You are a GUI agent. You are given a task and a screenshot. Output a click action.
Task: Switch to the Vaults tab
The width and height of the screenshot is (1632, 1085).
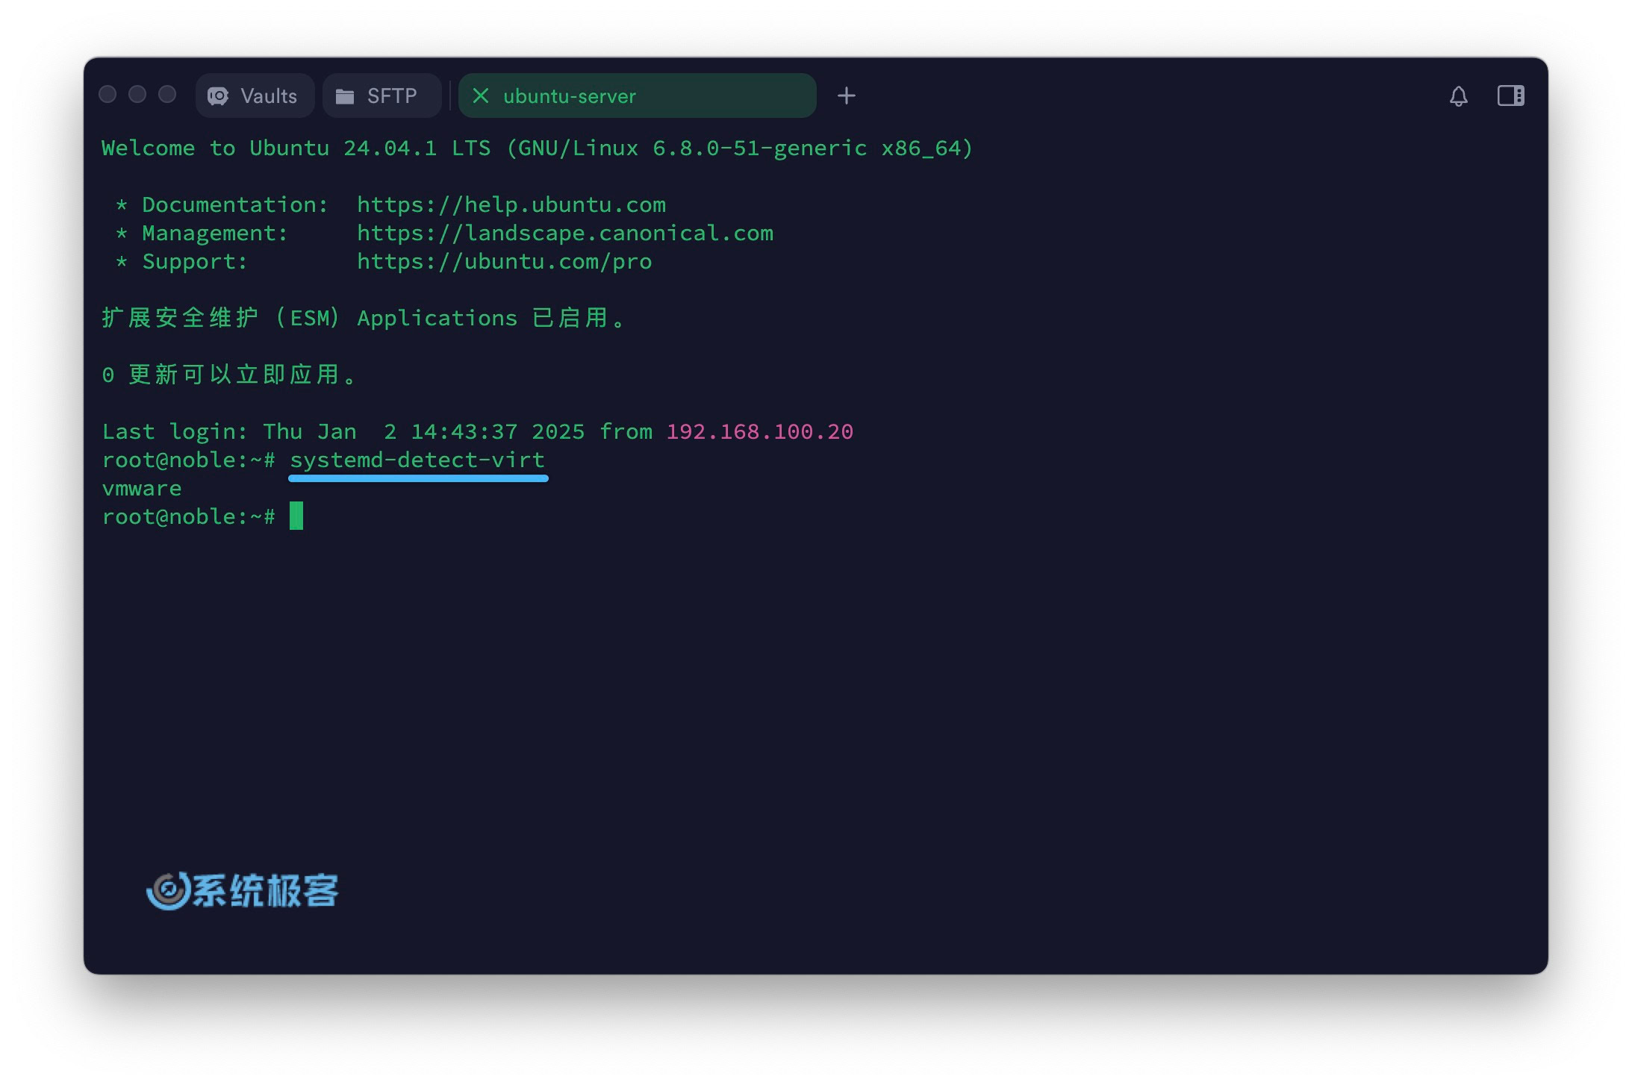[252, 96]
